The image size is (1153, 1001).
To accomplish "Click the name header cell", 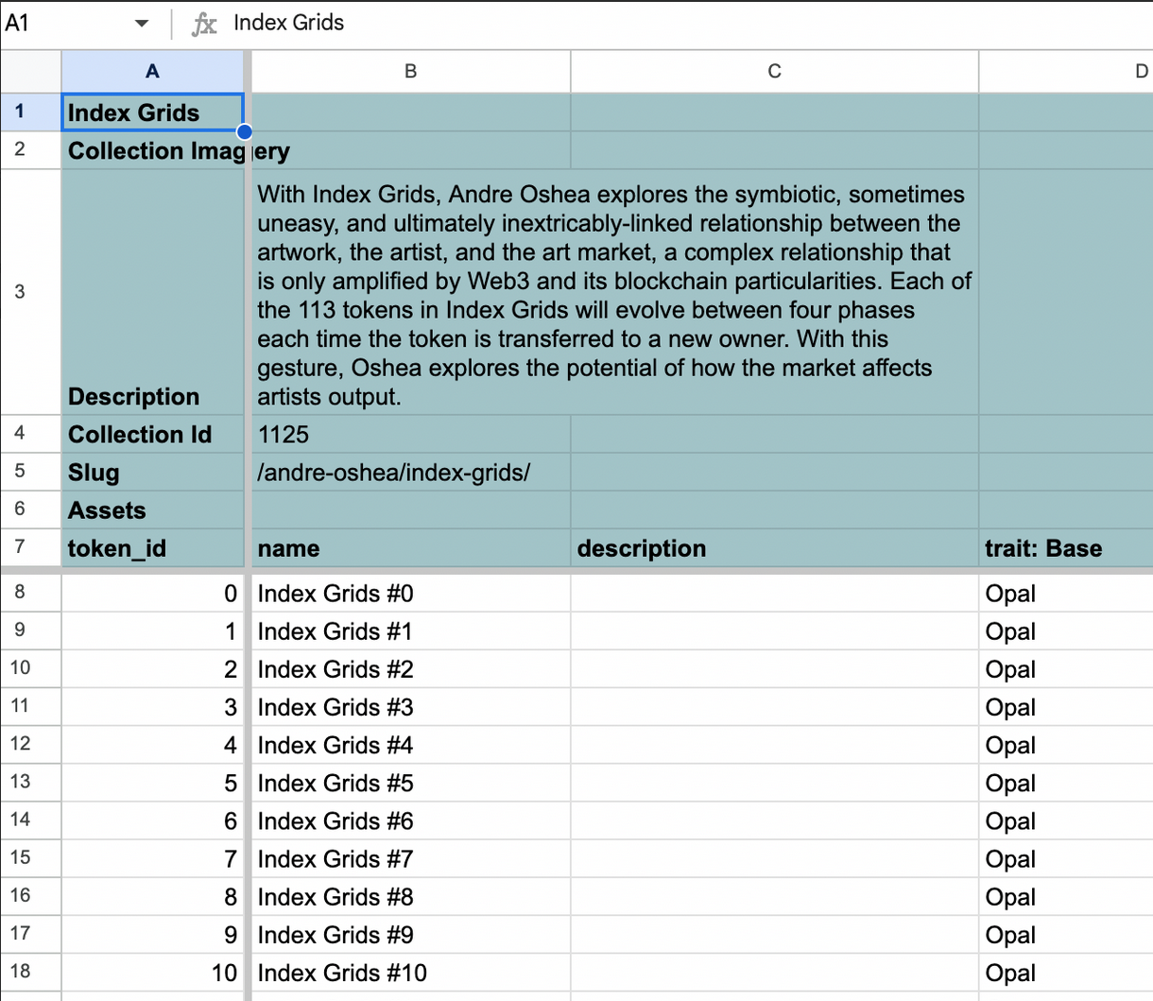I will pyautogui.click(x=410, y=548).
